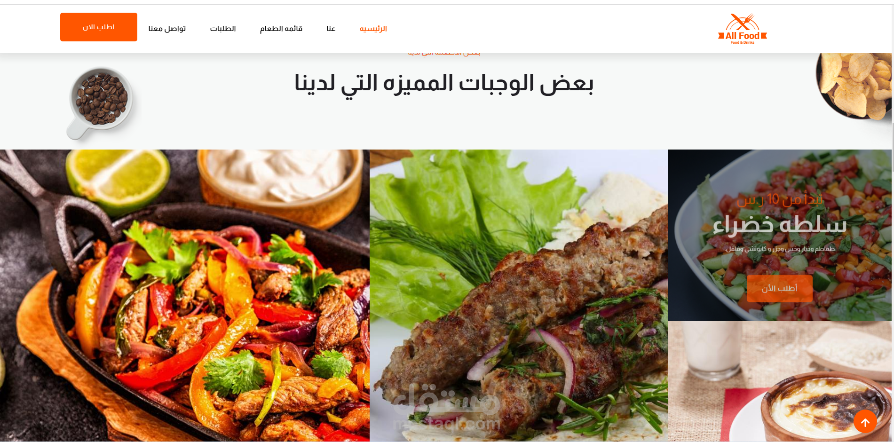894x442 pixels.
Task: Click the scroll-to-top arrow button
Action: pos(865,422)
